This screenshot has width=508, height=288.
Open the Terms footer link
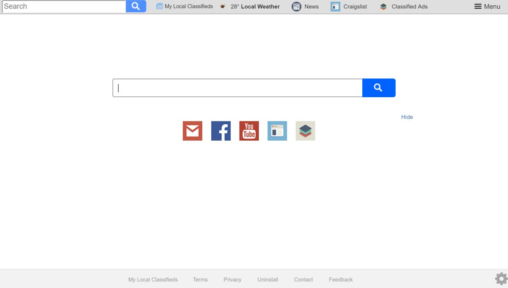[x=200, y=279]
